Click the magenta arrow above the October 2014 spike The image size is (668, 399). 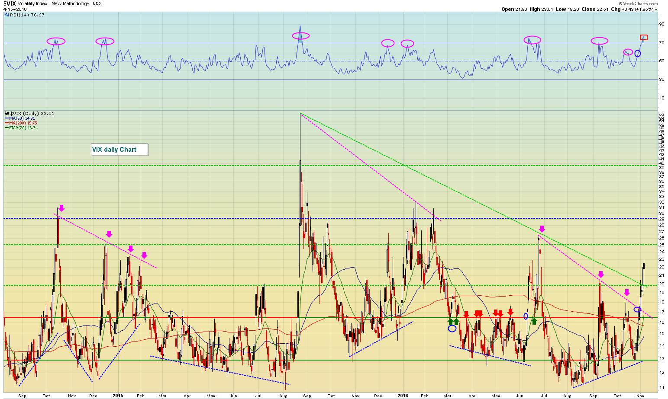[x=61, y=208]
